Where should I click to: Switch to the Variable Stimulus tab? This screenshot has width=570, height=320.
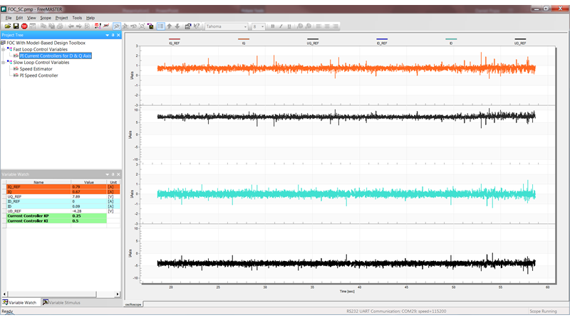click(61, 303)
